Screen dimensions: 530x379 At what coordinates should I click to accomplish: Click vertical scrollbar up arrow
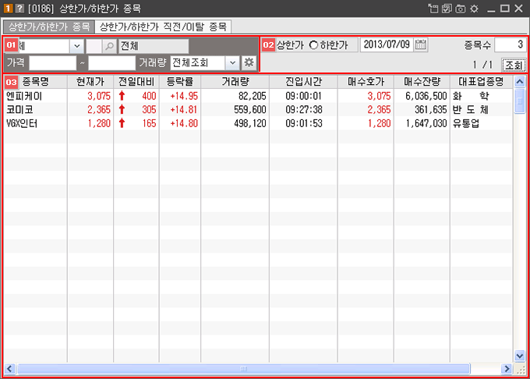[x=520, y=81]
